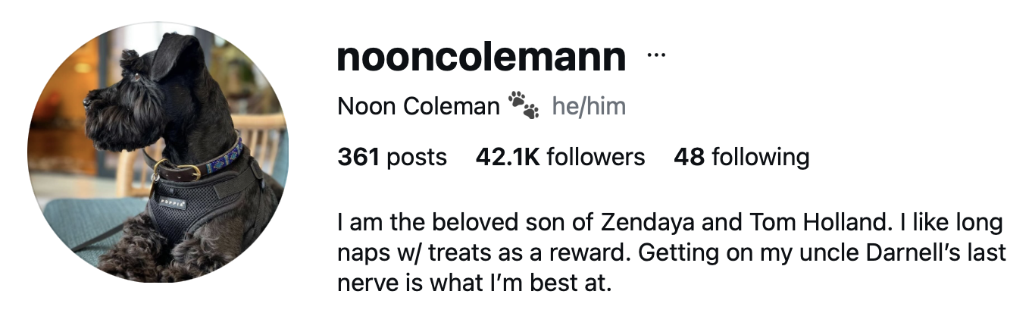Open the dog profile picture
Image resolution: width=1032 pixels, height=335 pixels.
[x=158, y=152]
